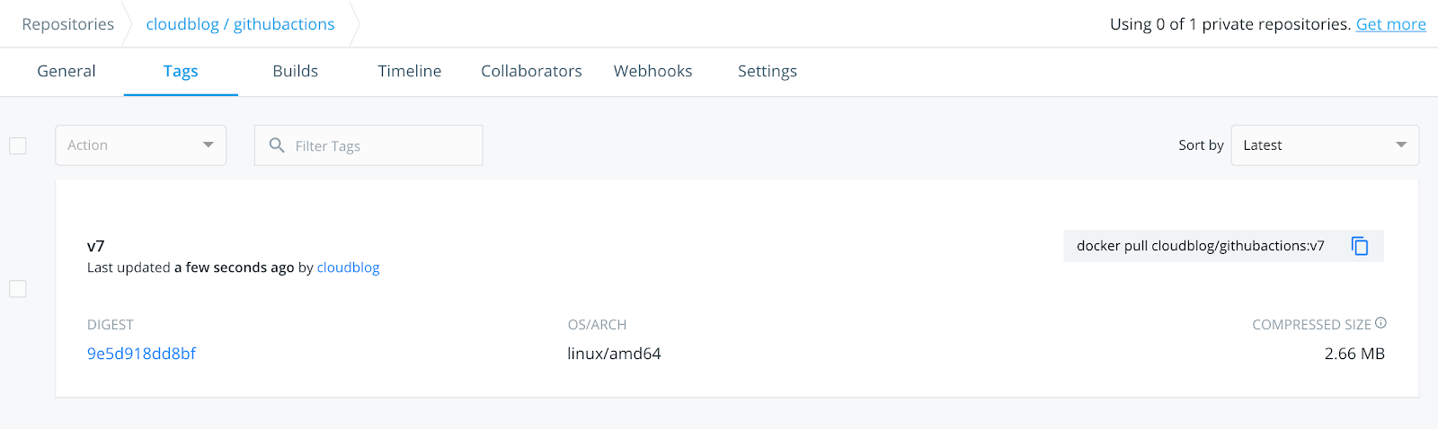
Task: Open the General tab
Action: (67, 71)
